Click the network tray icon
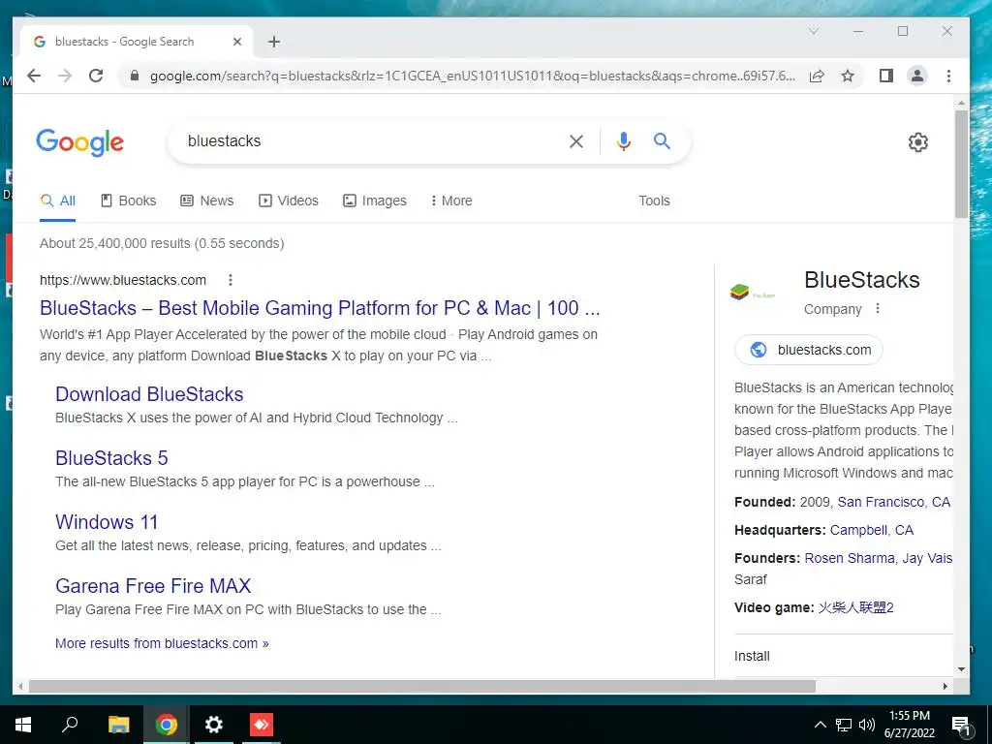The image size is (992, 744). pos(844,725)
